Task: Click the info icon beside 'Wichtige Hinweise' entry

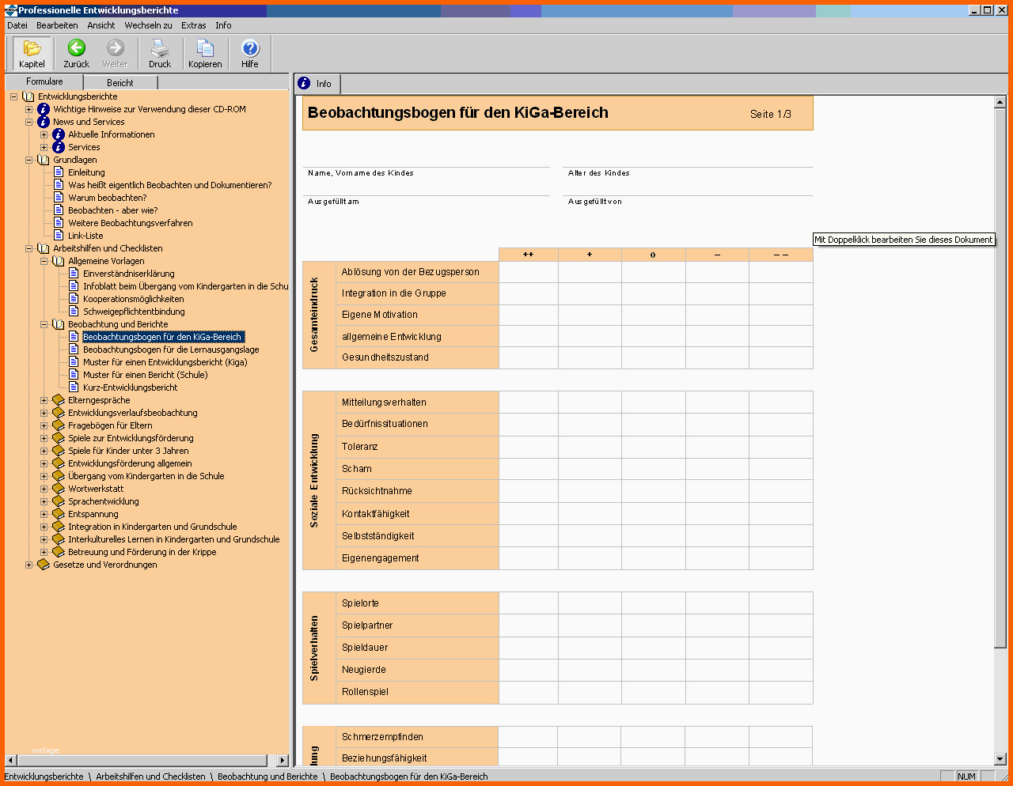Action: coord(44,109)
